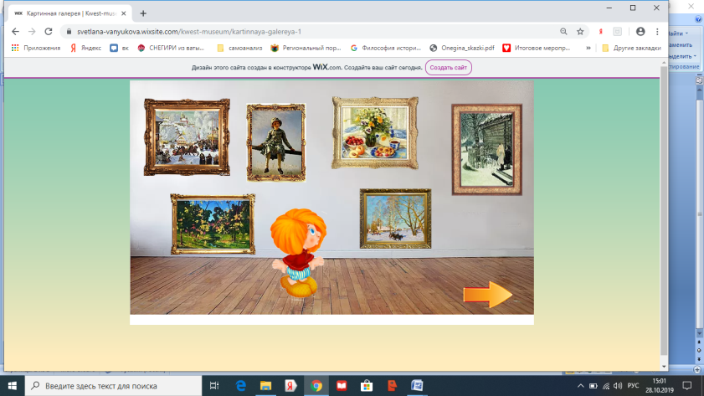The image size is (704, 396).
Task: Open Yandex browser from the taskbar
Action: click(291, 386)
